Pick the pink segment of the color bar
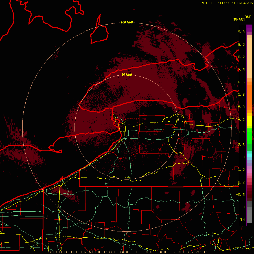 [249, 171]
